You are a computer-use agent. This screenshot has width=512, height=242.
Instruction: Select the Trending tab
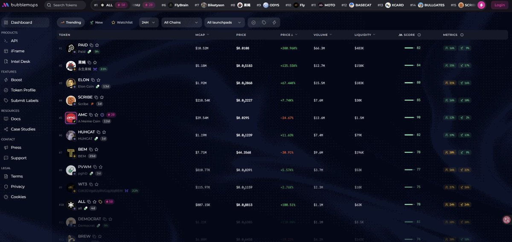(x=71, y=23)
